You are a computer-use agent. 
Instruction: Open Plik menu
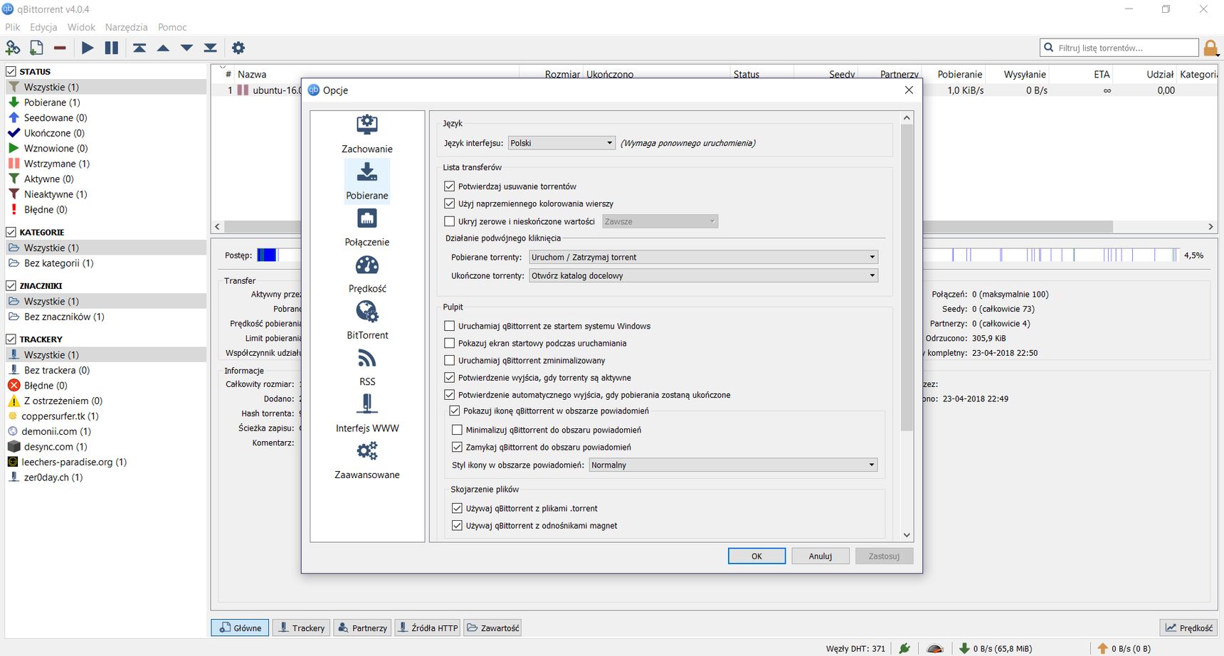click(13, 27)
